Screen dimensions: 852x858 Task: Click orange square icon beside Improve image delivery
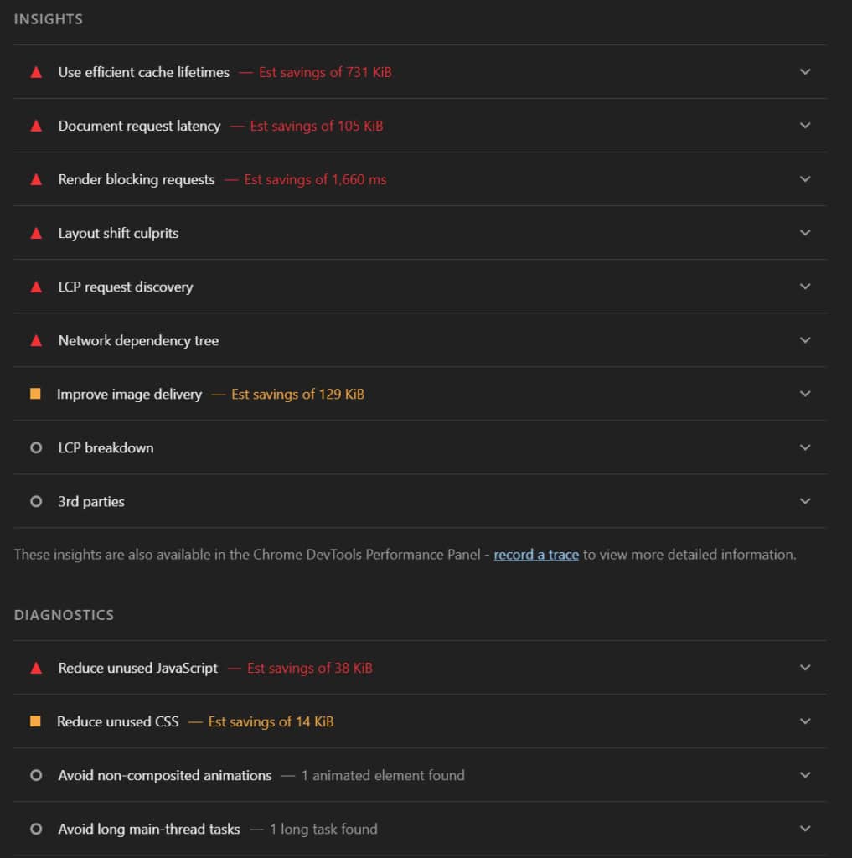[x=35, y=394]
